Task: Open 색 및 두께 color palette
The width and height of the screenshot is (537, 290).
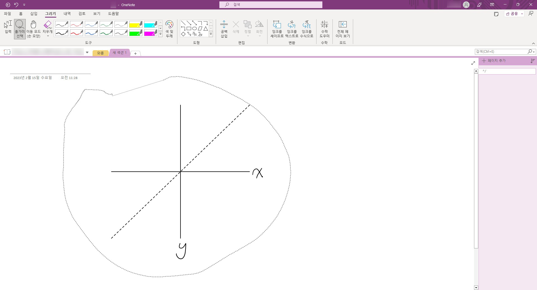Action: [169, 29]
